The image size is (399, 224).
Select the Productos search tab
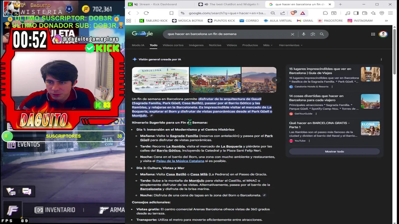(x=250, y=45)
